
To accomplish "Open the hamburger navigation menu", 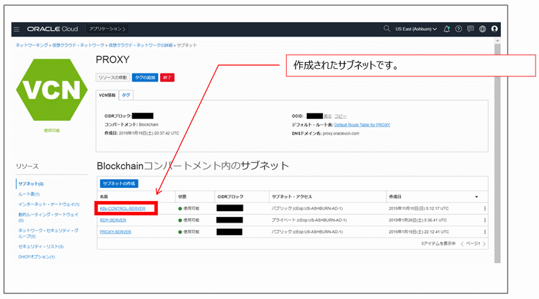I will pyautogui.click(x=17, y=29).
